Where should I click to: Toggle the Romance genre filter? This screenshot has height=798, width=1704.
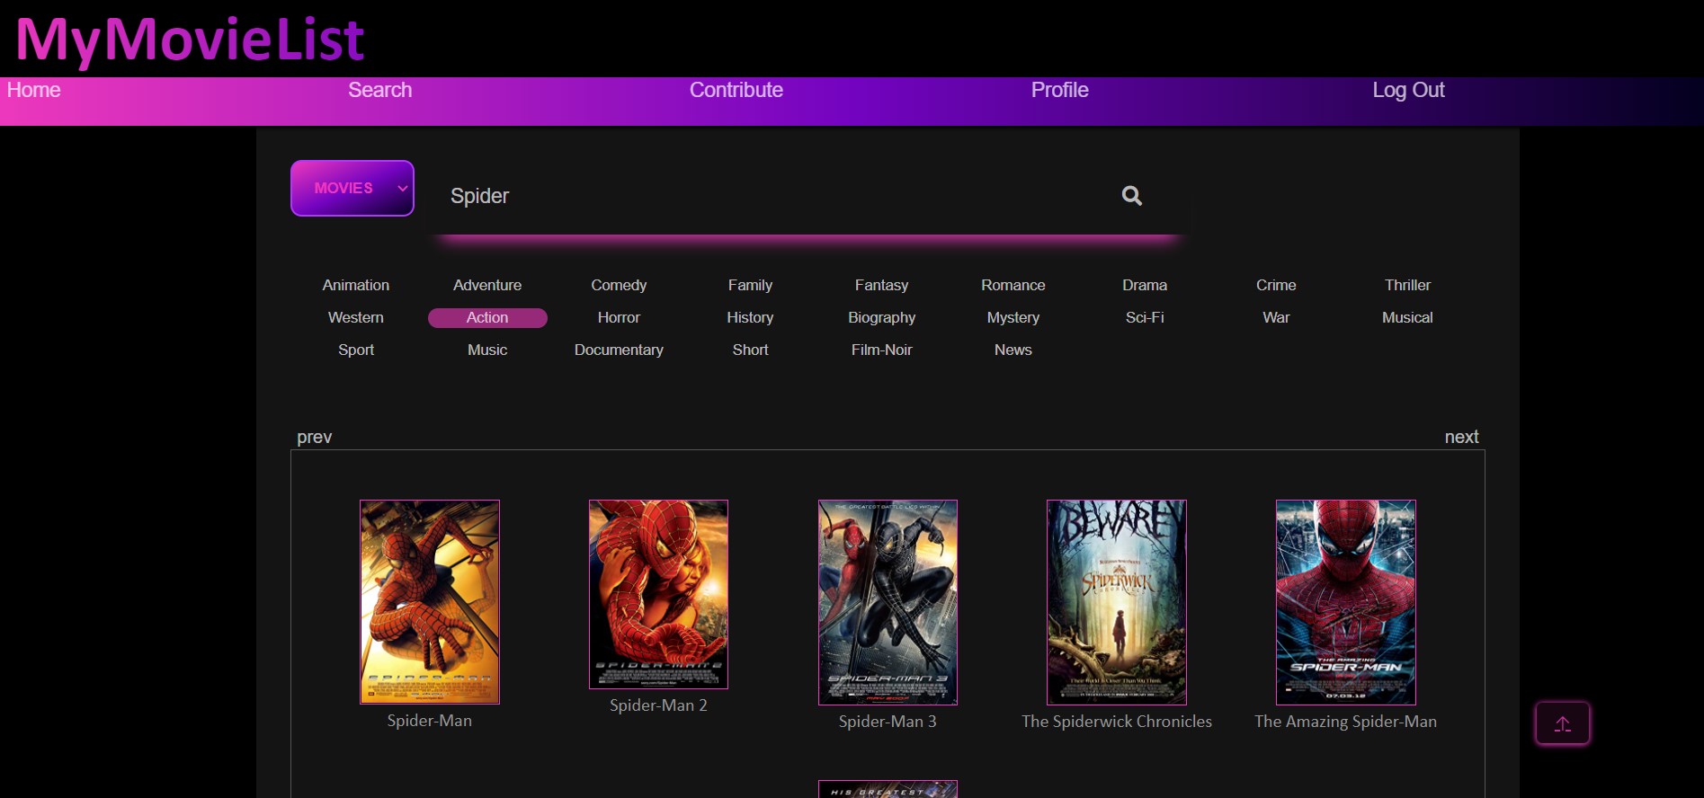[x=1013, y=285]
